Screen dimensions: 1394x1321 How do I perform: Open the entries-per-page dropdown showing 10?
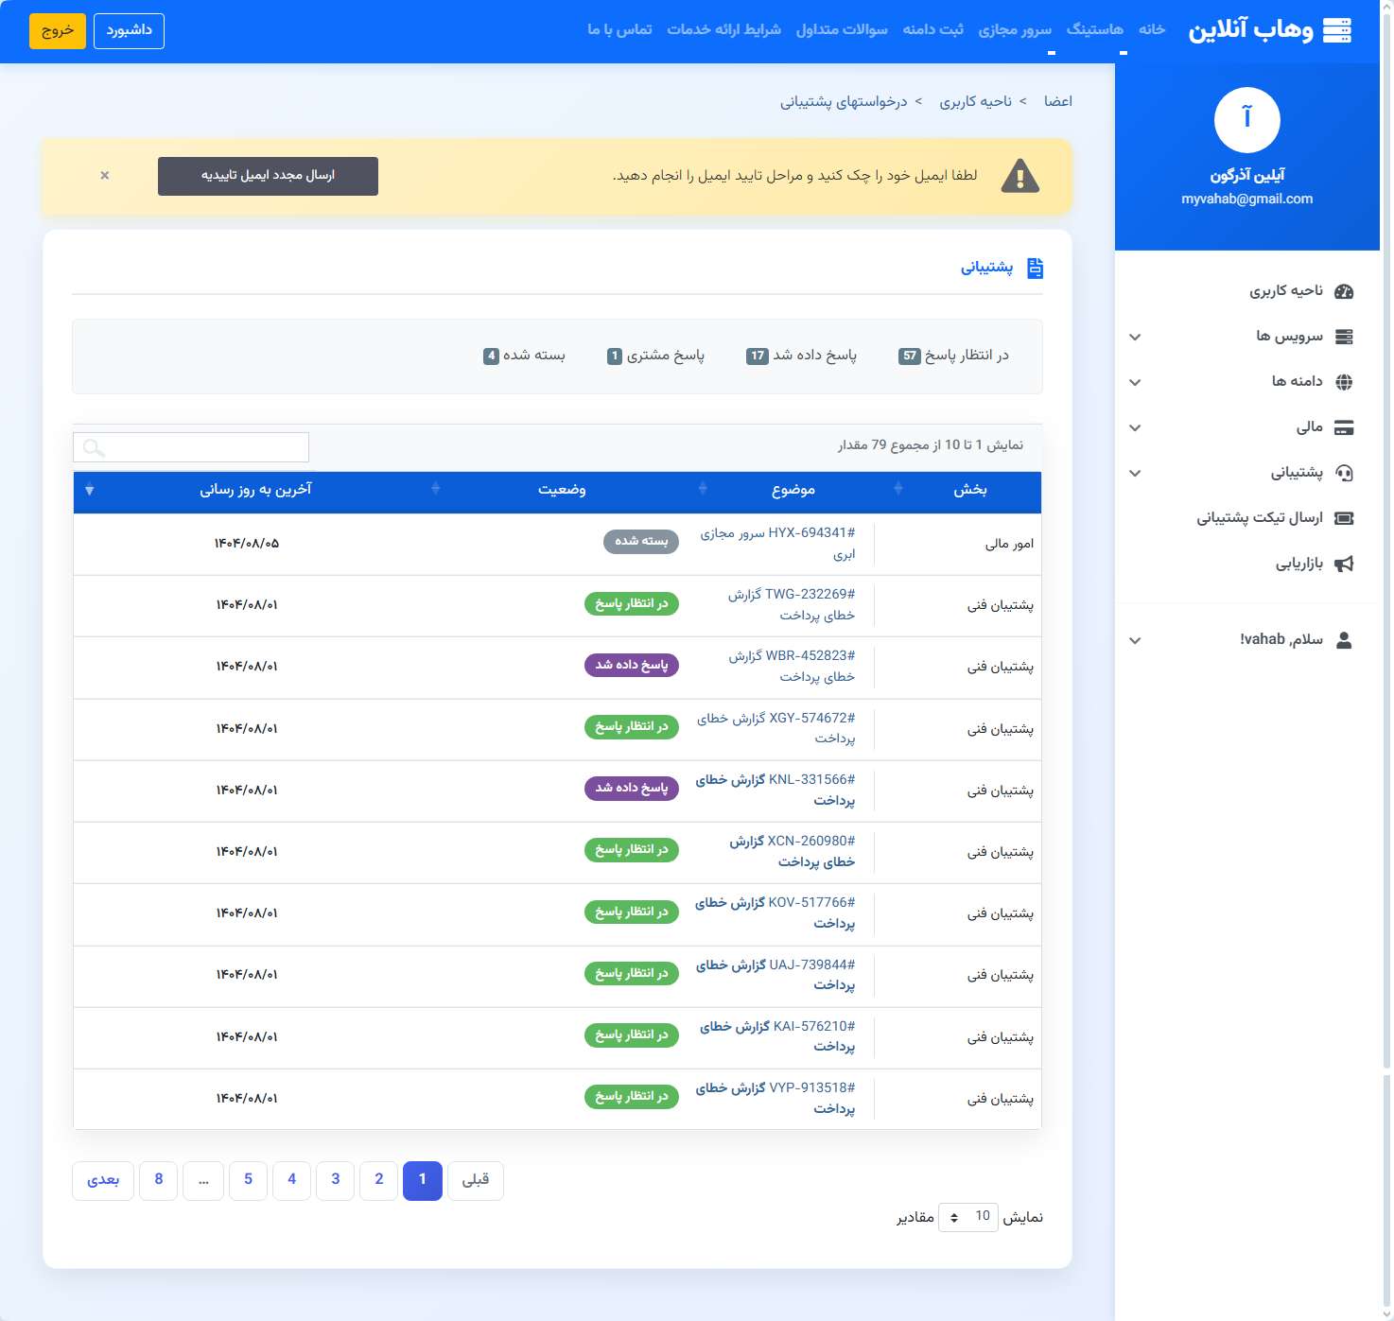[967, 1217]
